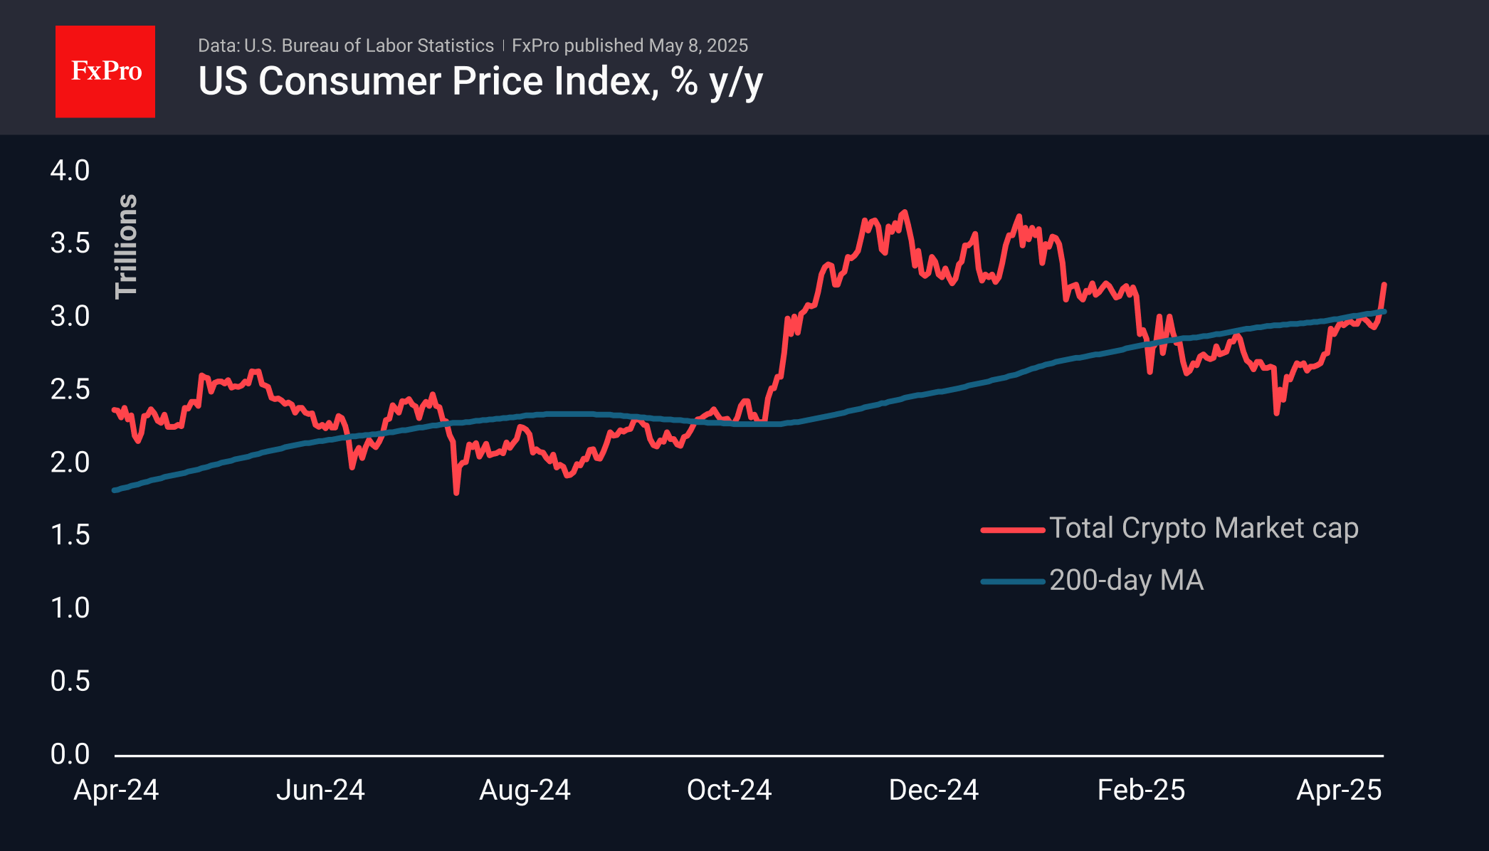The height and width of the screenshot is (851, 1489).
Task: Click the Dec-24 x-axis label
Action: click(933, 790)
